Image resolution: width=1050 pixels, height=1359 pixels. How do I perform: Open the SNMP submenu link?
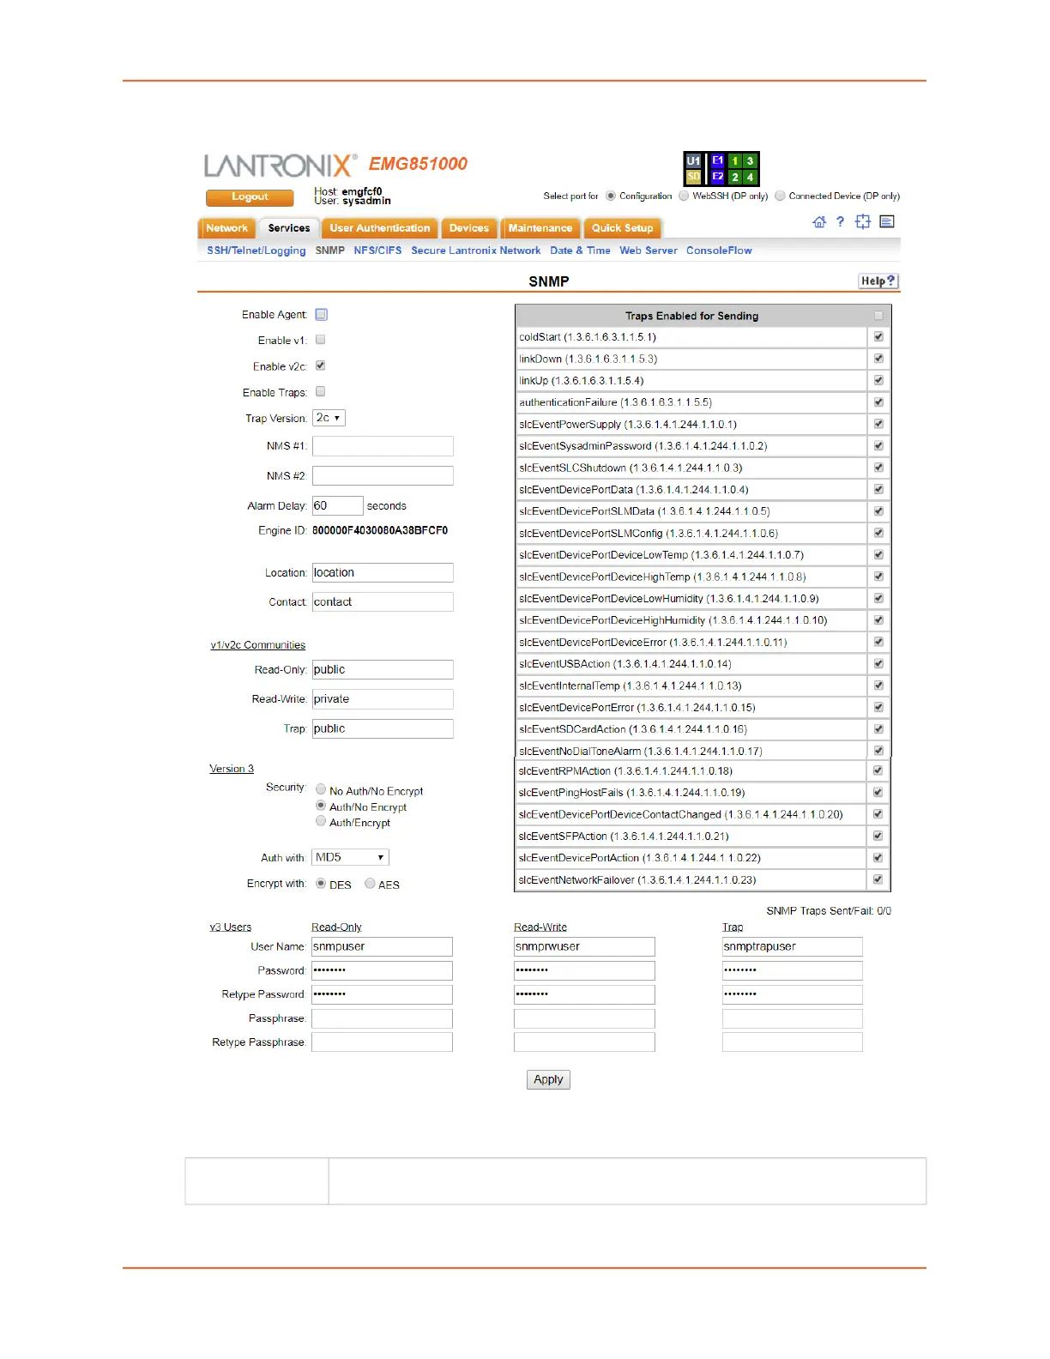coord(330,251)
